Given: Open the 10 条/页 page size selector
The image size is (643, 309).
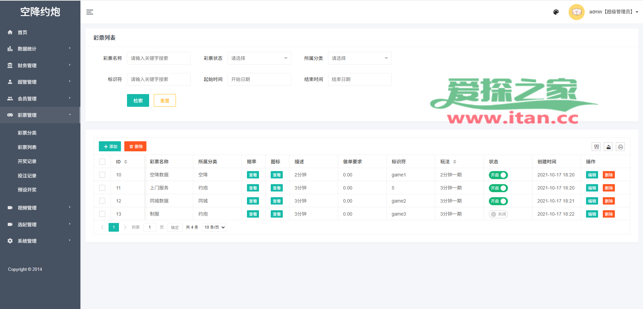Looking at the screenshot, I should click(214, 227).
